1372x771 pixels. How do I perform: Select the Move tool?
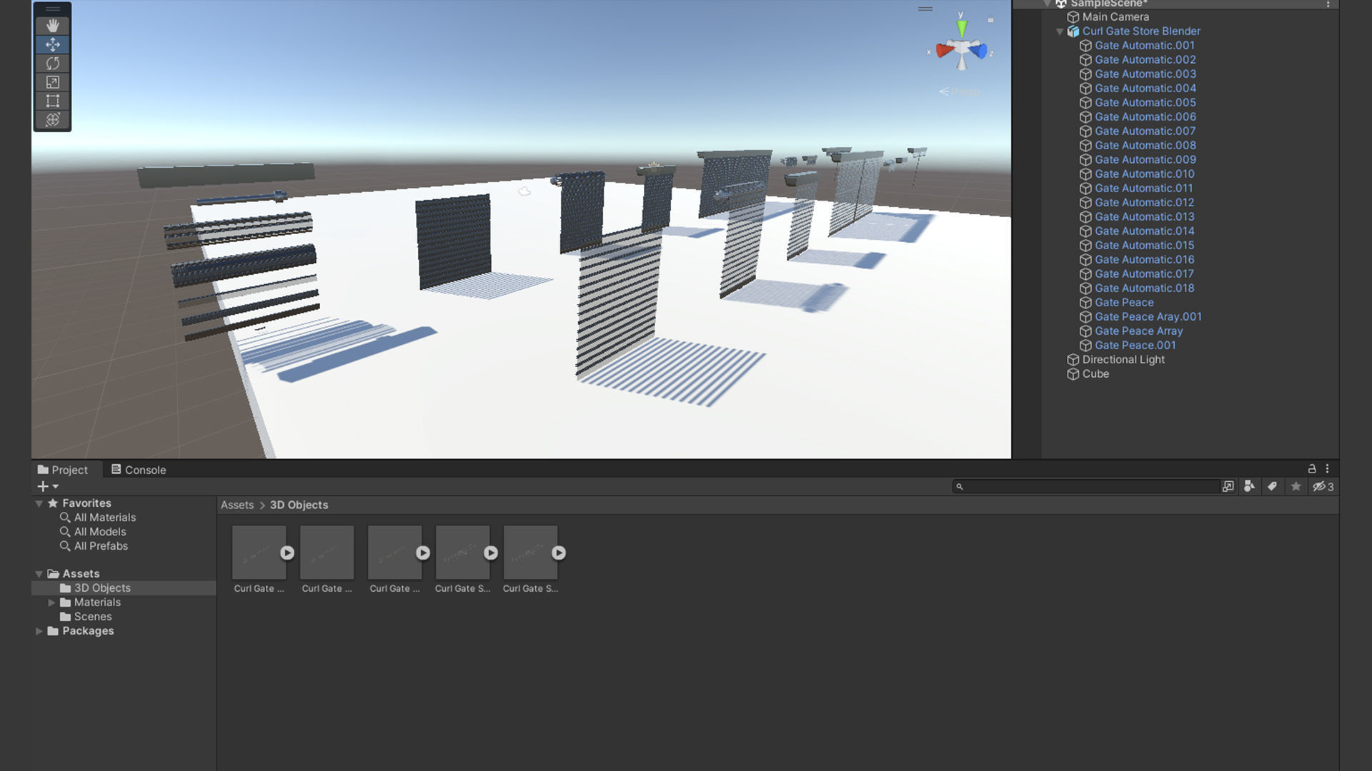[52, 44]
